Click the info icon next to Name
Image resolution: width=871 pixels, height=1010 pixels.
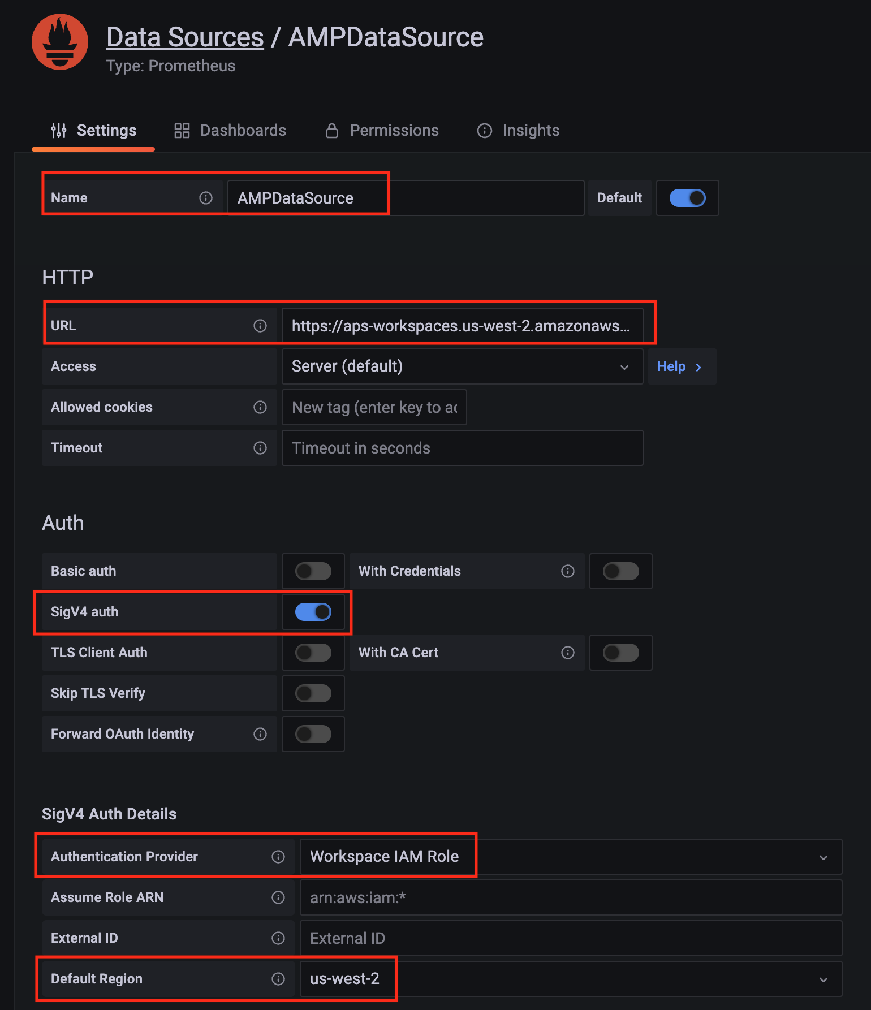206,198
